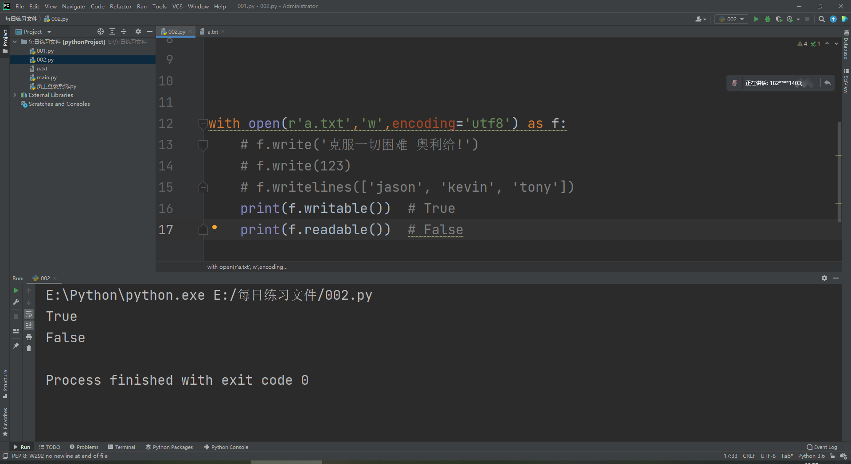
Task: Close the 002 Run tab
Action: click(x=55, y=278)
